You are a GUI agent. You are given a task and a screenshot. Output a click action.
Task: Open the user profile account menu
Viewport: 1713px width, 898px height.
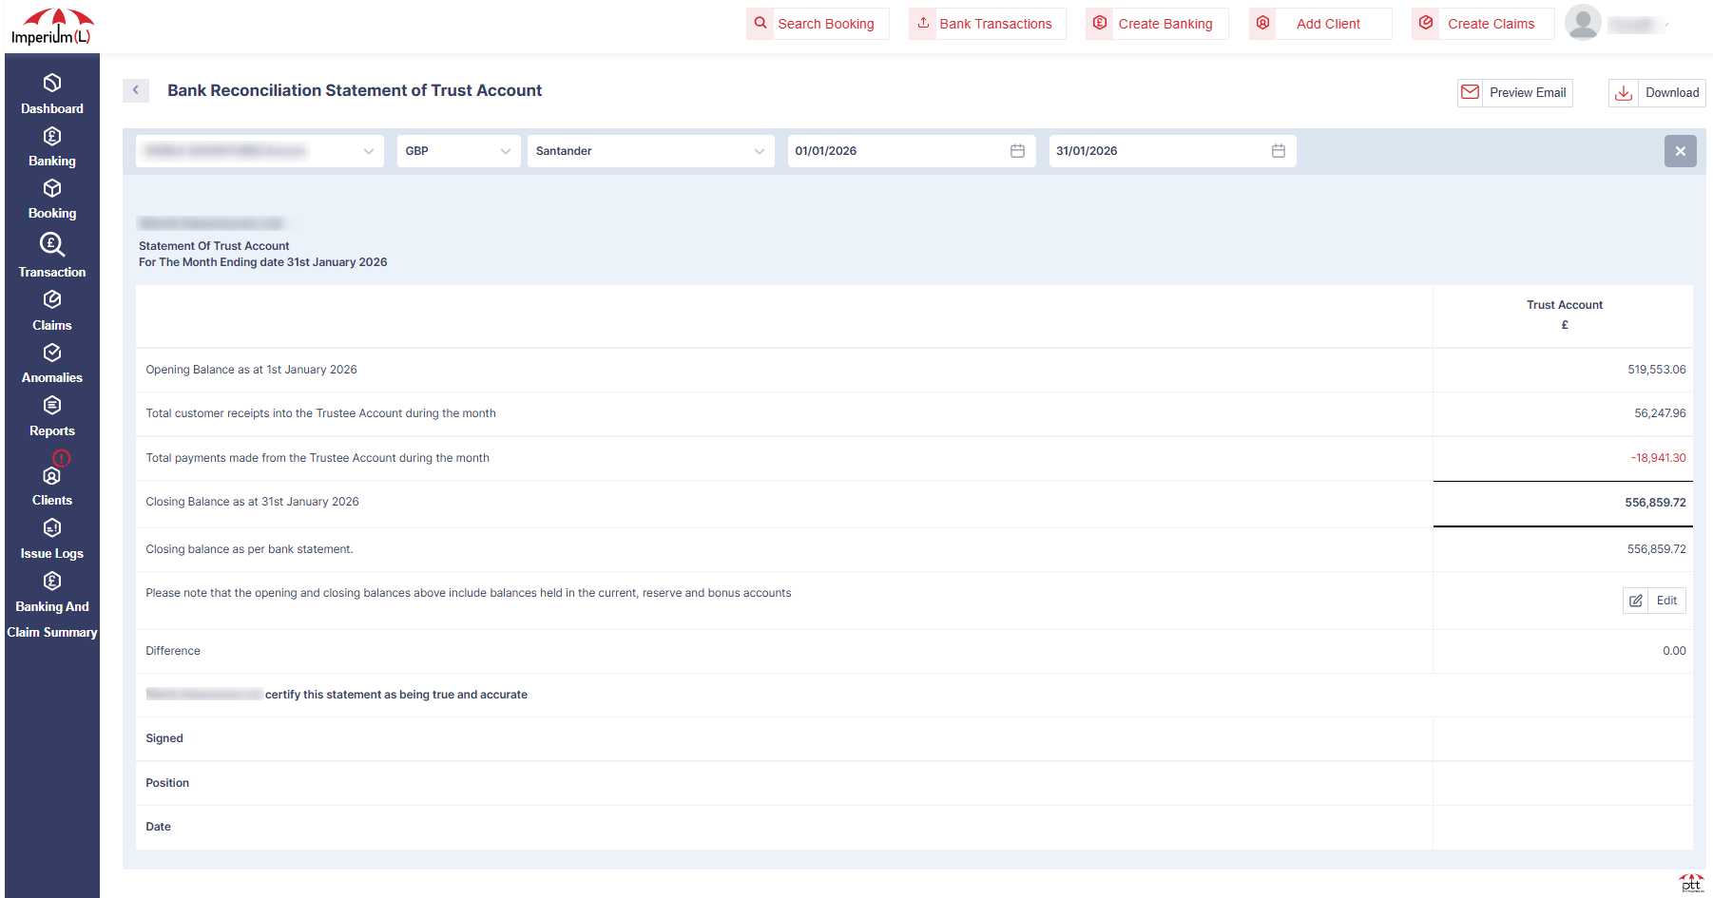coord(1584,23)
